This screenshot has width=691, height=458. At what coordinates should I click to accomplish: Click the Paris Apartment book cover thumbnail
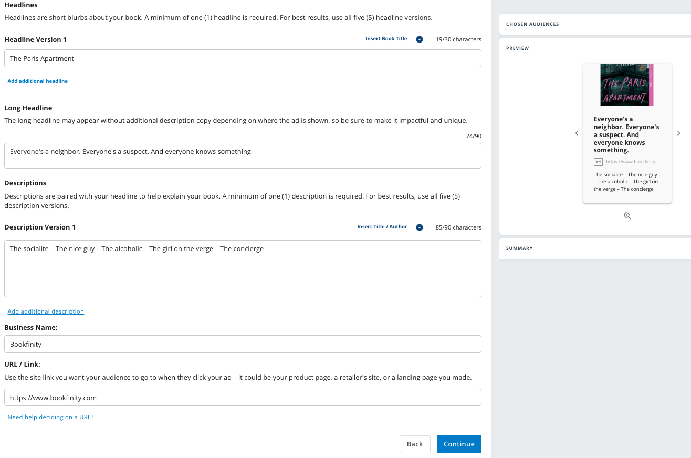pos(627,85)
